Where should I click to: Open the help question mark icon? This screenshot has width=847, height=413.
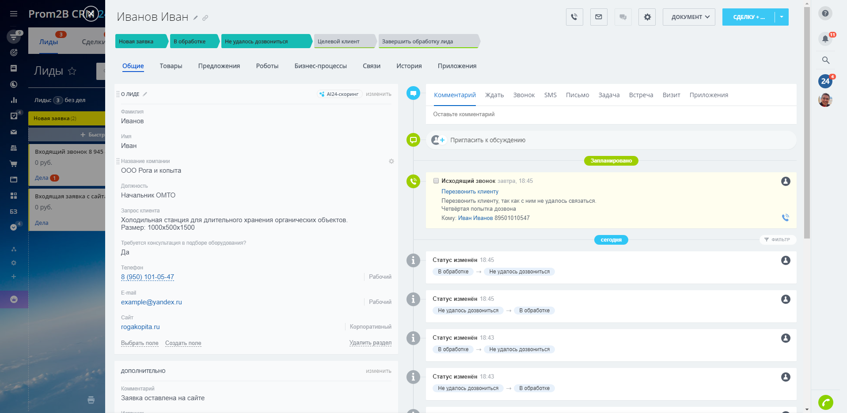click(x=825, y=13)
